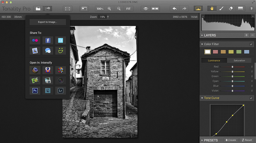Click the Red luminance slider handle
Image resolution: width=256 pixels, height=143 pixels.
click(232, 67)
